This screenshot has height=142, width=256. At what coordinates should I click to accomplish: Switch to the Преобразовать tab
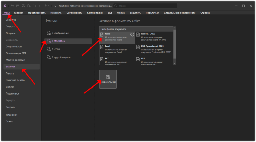point(37,13)
